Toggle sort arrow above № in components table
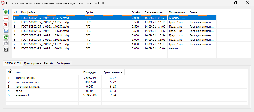Viewport: 254px width, 112px height. [x=10, y=70]
